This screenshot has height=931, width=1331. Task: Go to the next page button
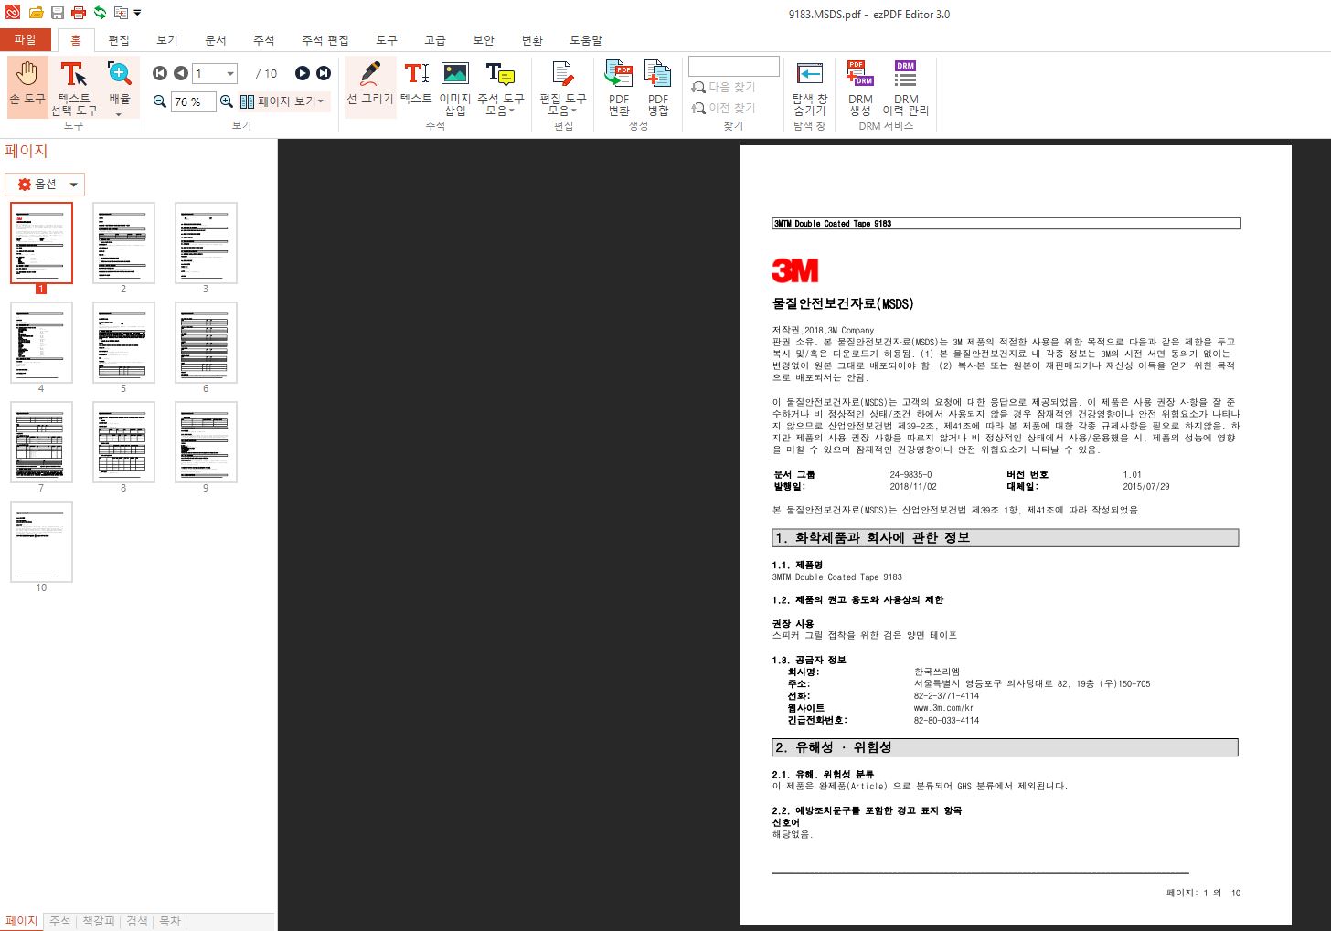[303, 73]
